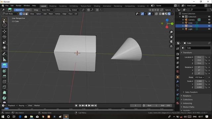The height and width of the screenshot is (119, 212).
Task: Select the Cursor tool
Action: coord(4,25)
